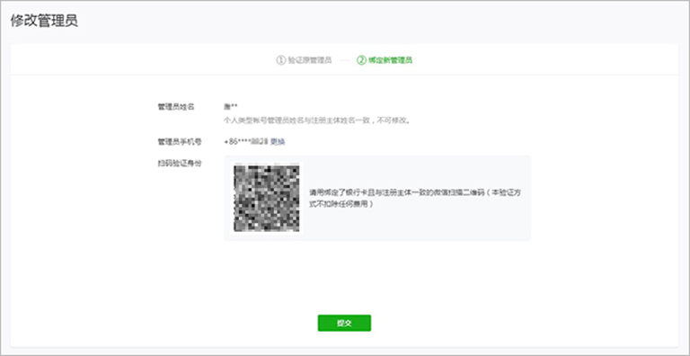Click the instruction line ending with 任何费用）
690x356 pixels.
pyautogui.click(x=341, y=204)
